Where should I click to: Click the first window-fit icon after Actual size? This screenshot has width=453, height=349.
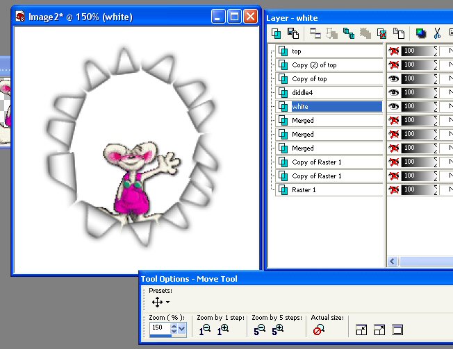[361, 330]
